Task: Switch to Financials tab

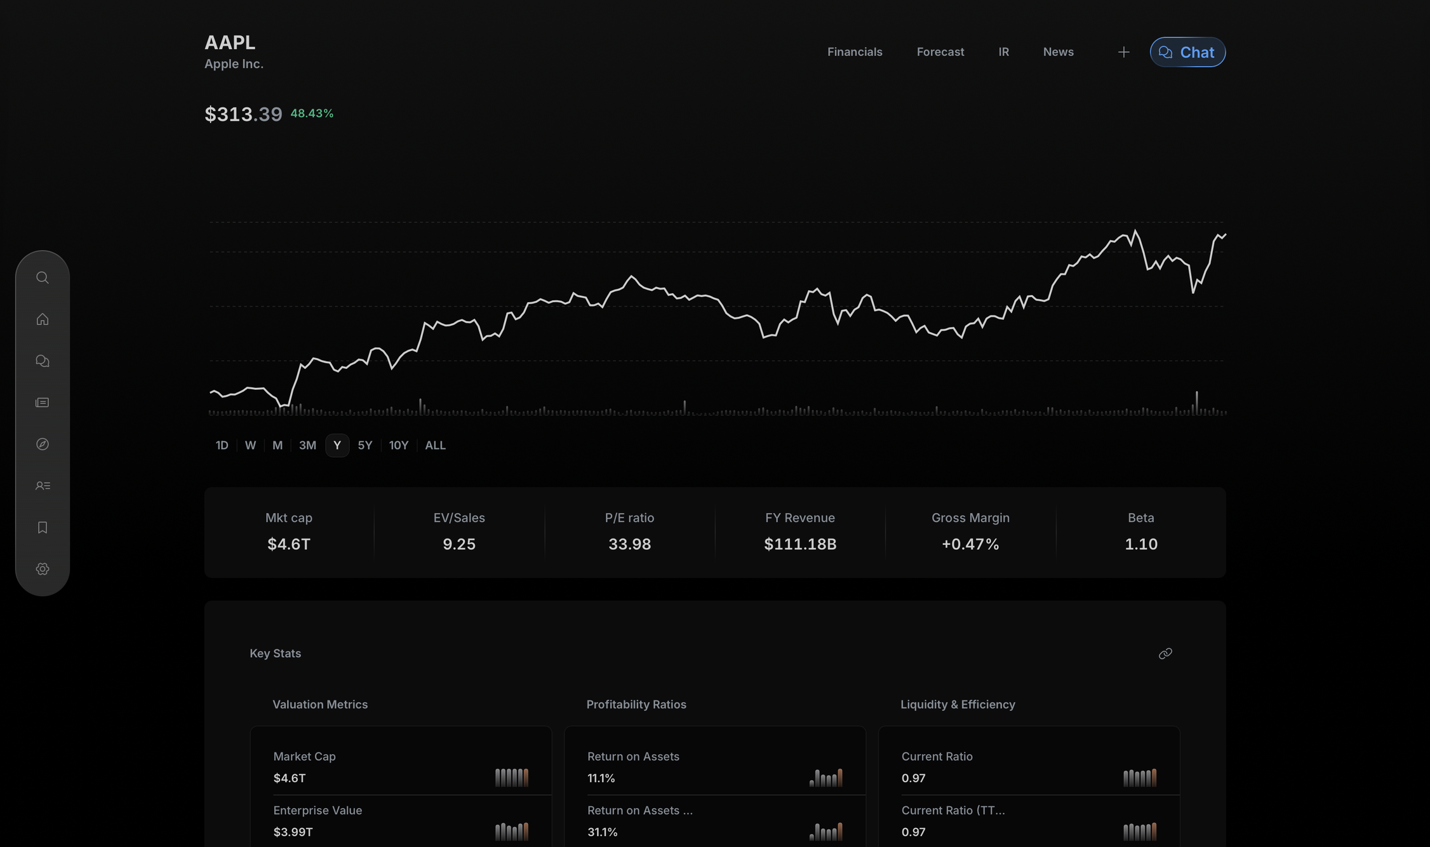Action: [x=855, y=52]
